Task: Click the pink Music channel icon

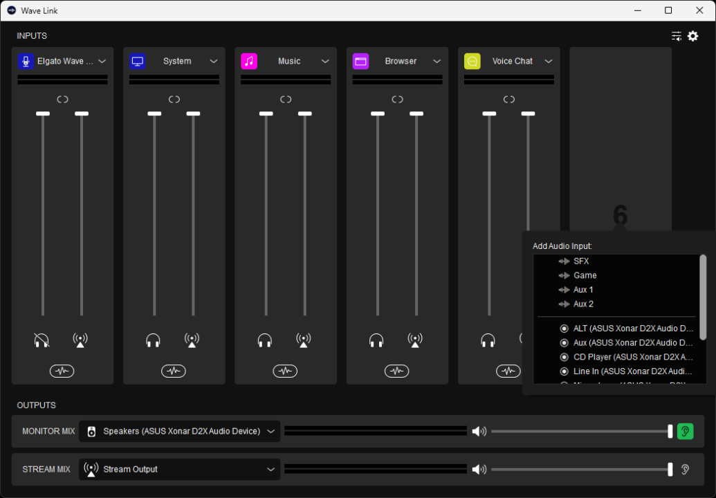Action: pos(249,61)
